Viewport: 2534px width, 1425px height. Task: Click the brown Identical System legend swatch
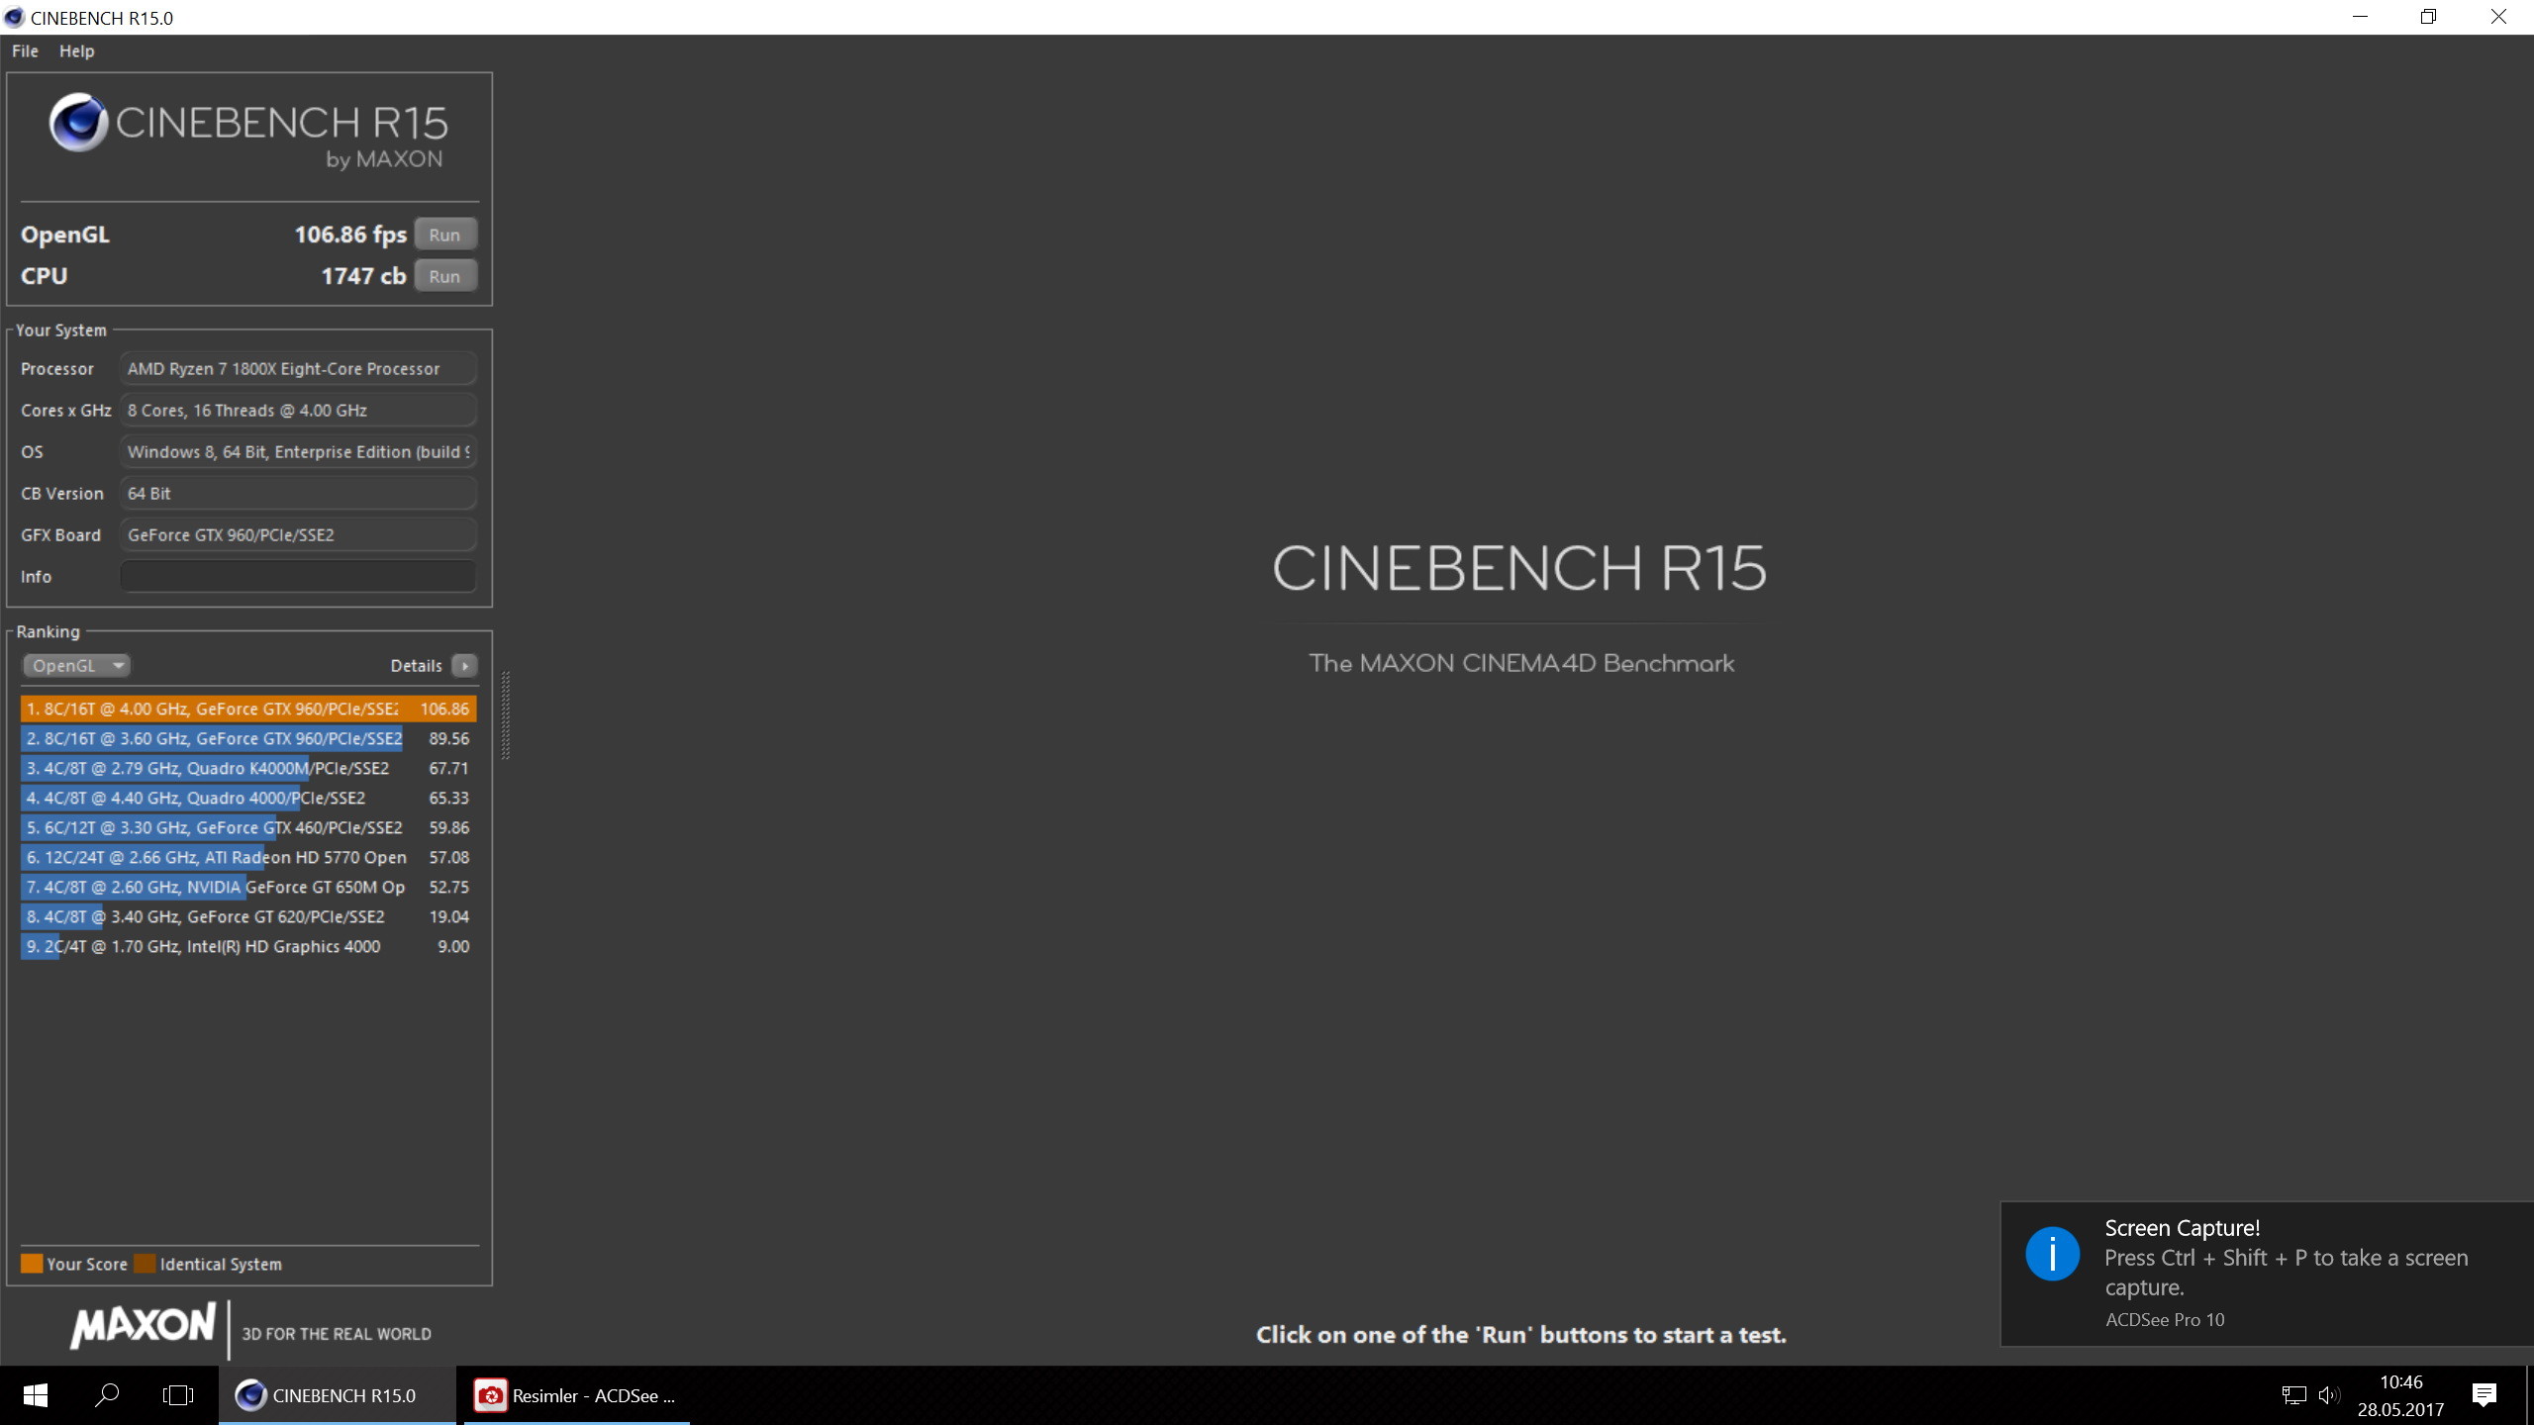(145, 1264)
